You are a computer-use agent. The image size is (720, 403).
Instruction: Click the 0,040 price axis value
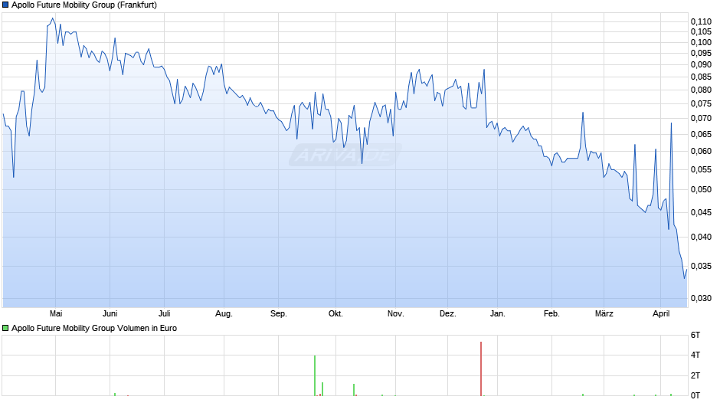point(701,237)
